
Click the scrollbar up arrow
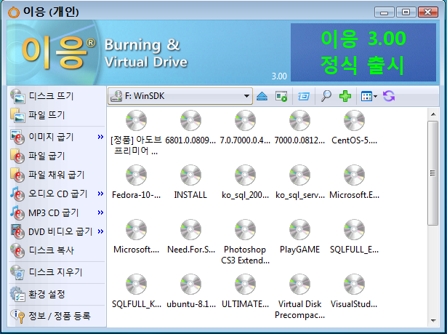point(433,114)
